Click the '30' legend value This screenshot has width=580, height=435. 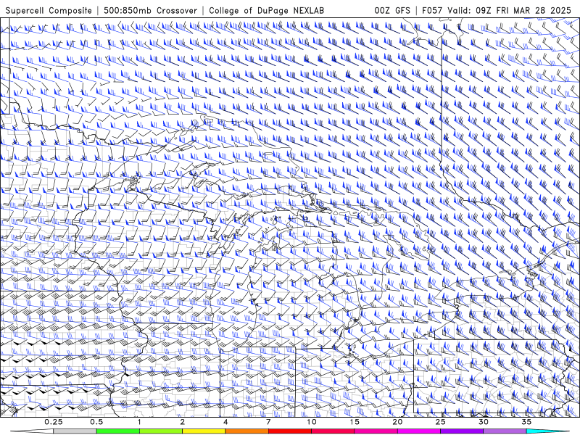[484, 422]
